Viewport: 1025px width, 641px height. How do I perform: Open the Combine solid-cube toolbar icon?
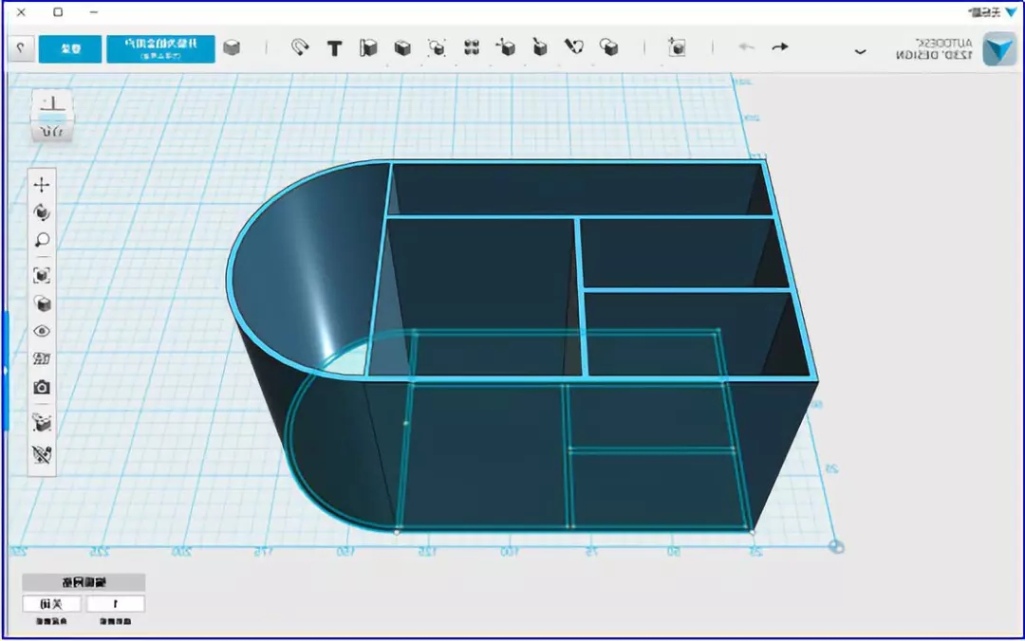(402, 47)
